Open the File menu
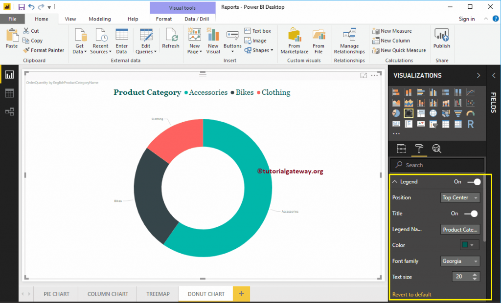501x303 pixels. point(12,19)
